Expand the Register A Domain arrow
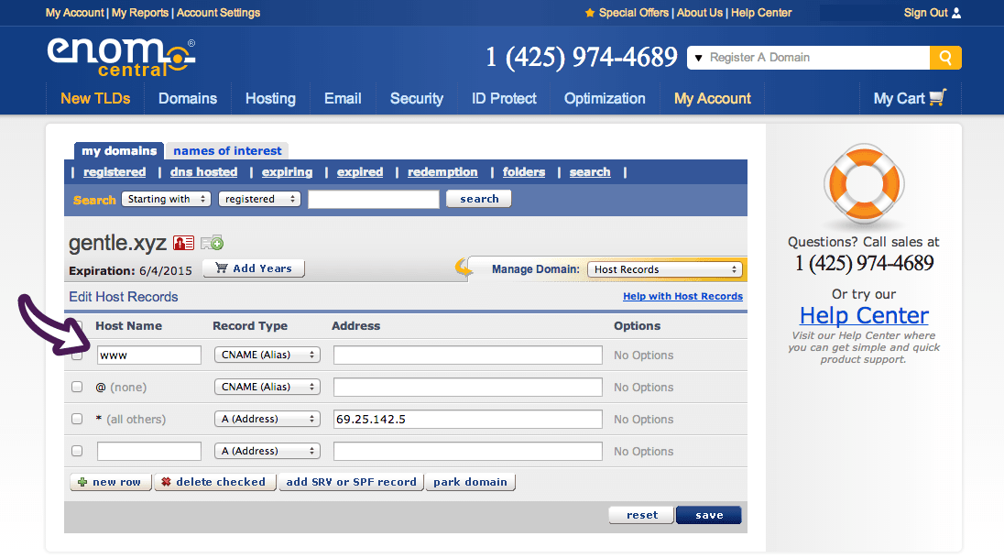The height and width of the screenshot is (558, 1004). coord(699,58)
